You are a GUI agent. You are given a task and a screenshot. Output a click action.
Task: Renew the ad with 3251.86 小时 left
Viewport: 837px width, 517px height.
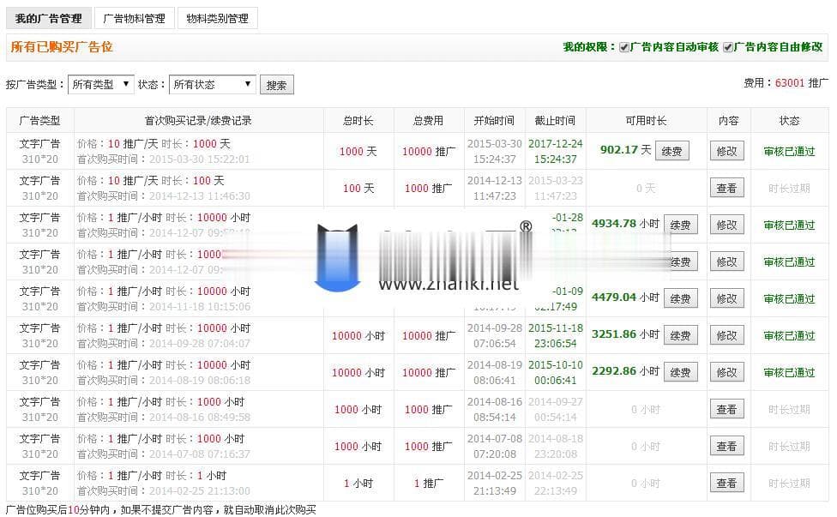(x=680, y=335)
